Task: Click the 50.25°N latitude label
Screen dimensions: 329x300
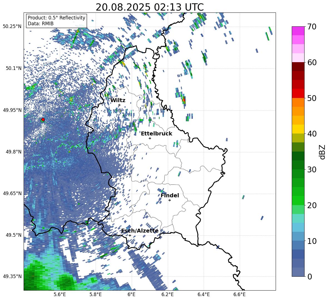Action: tap(12, 26)
